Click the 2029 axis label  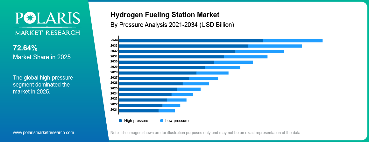(114, 67)
